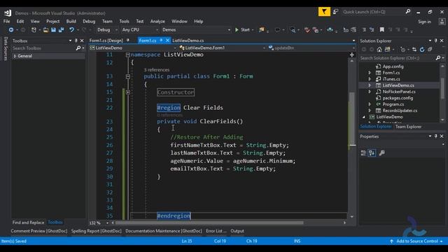Image resolution: width=448 pixels, height=252 pixels.
Task: Switch to the ListViewDemo.cs editor tab
Action: tap(188, 41)
